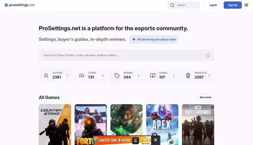Open the Apex Legends game card
The height and width of the screenshot is (145, 253).
(x=162, y=125)
